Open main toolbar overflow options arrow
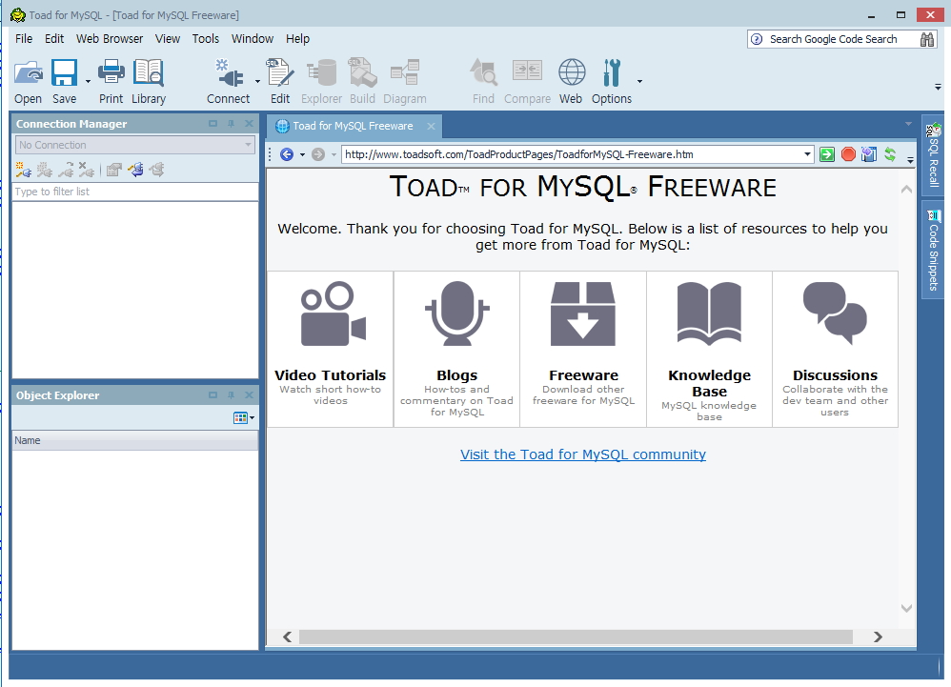Viewport: 951px width, 687px height. tap(938, 88)
